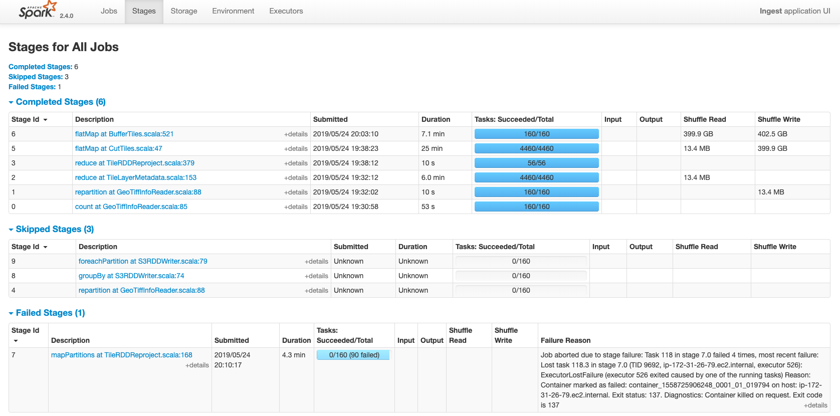Collapse the Completed Stages (6) section
Viewport: 840px width, 416px height.
point(57,102)
